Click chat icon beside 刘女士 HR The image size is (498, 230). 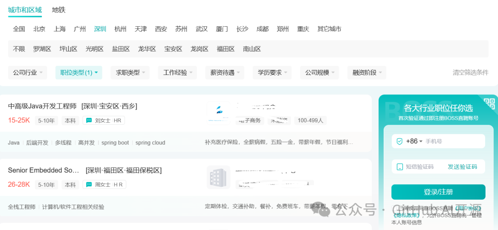point(89,121)
